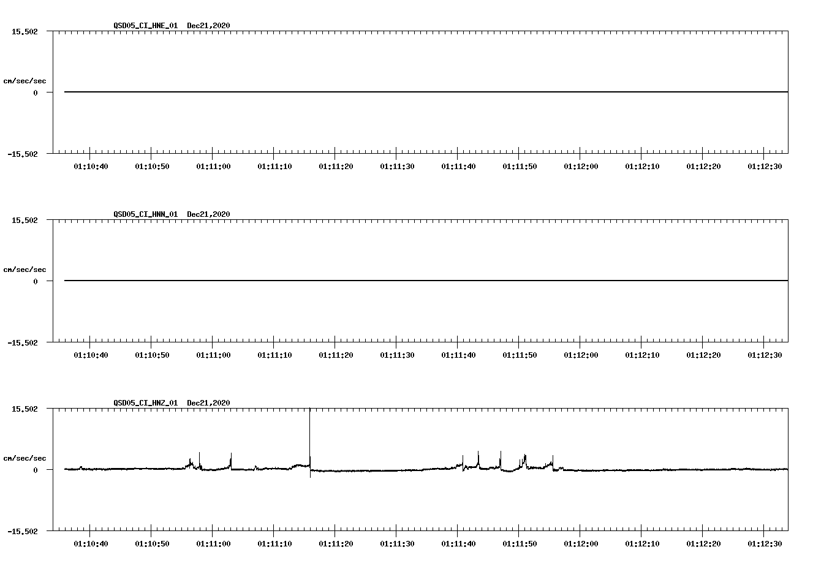The height and width of the screenshot is (566, 832).
Task: Click the quiet trace segment after 01:12:00 on HNZ
Action: (674, 469)
